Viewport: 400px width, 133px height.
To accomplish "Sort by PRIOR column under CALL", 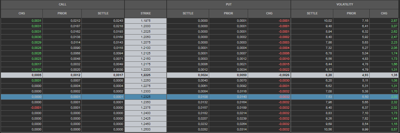I will point(62,13).
